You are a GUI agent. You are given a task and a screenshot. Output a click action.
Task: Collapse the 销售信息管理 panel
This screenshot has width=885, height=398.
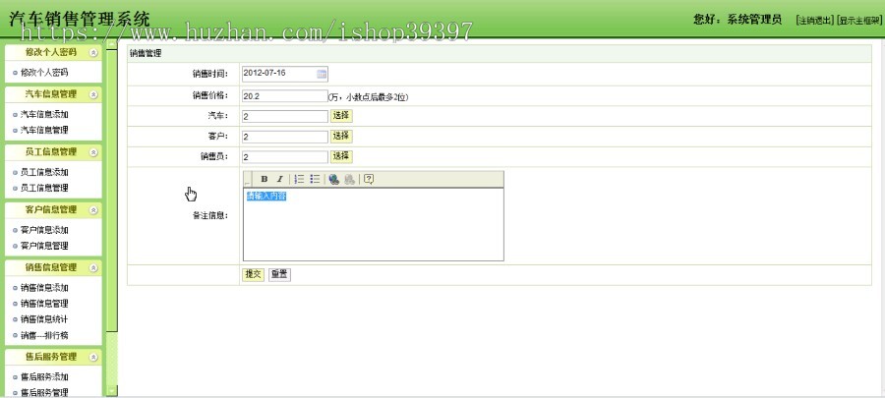pos(93,267)
